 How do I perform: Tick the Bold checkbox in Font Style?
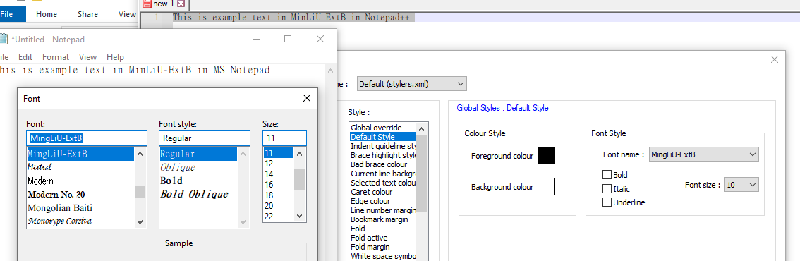tap(607, 175)
